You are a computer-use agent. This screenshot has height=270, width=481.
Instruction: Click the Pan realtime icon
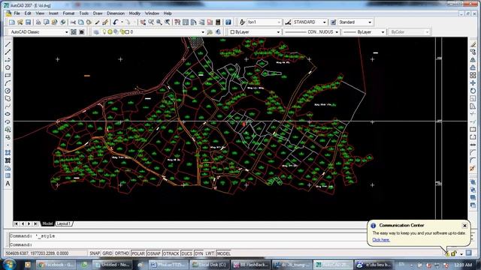pos(143,22)
